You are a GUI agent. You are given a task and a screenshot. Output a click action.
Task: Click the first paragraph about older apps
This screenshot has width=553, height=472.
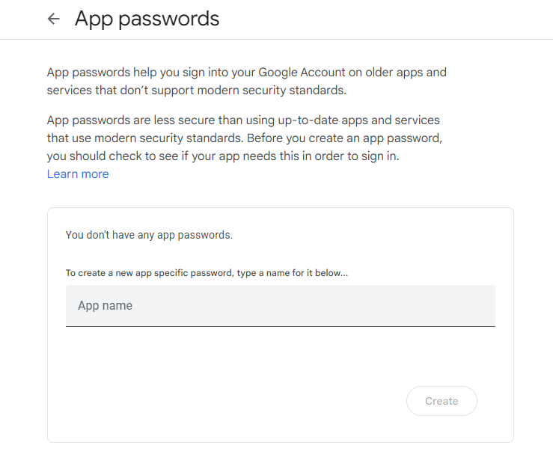[246, 82]
